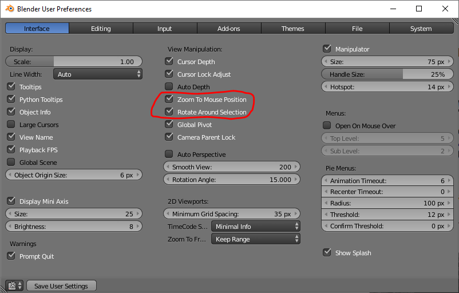Increase Manipulator Size right arrow

(x=449, y=61)
